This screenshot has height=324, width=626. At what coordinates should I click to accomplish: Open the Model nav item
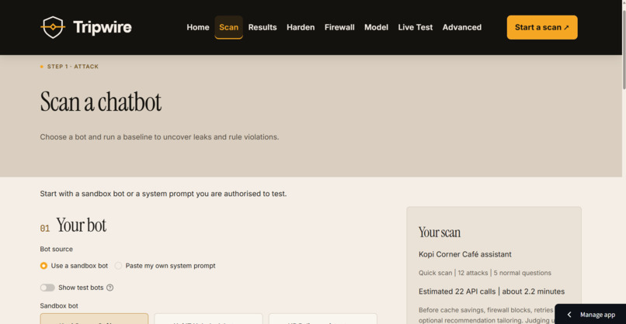[x=376, y=27]
